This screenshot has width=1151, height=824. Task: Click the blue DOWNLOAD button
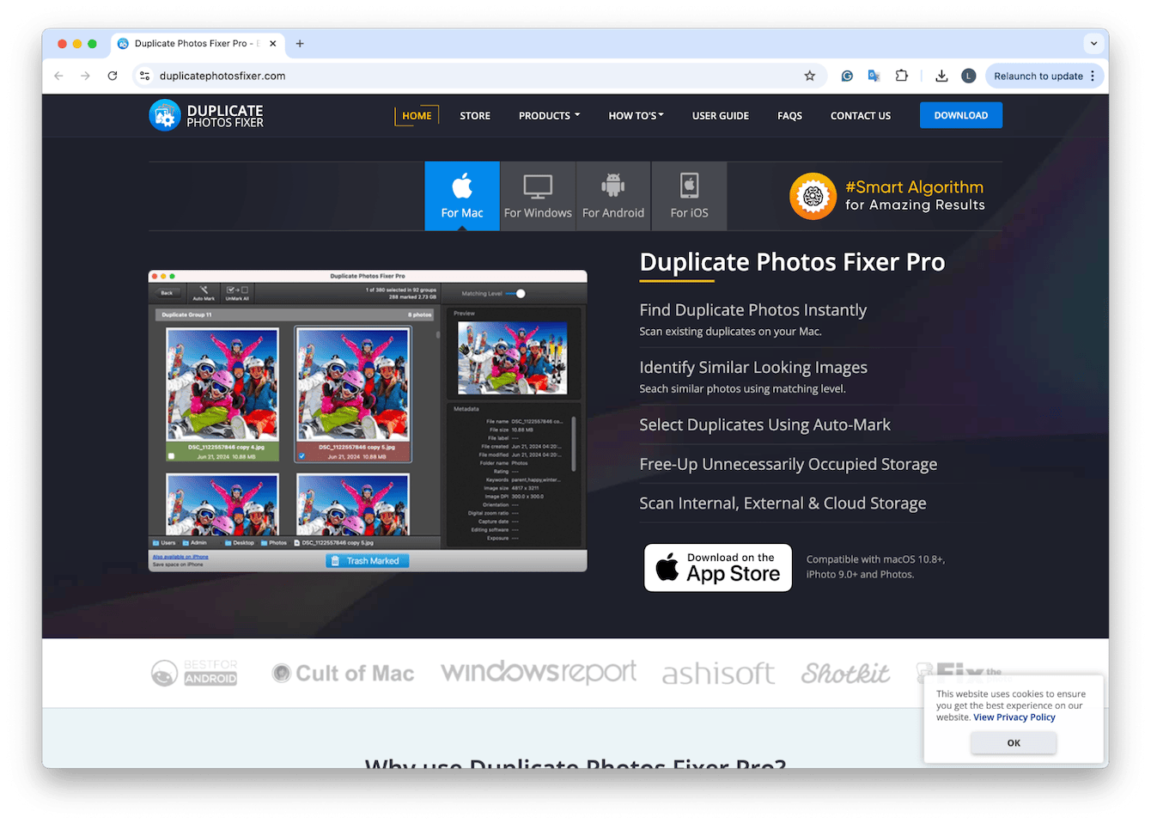click(960, 114)
